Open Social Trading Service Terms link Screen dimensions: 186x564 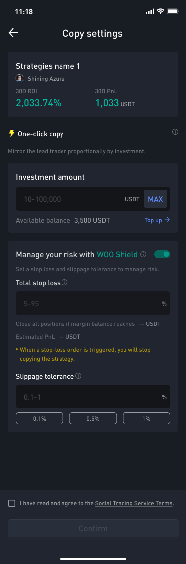point(133,503)
